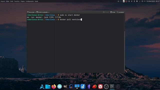Open the Exibir menu
Screen dimensions: 160x90
[x=12, y=1]
